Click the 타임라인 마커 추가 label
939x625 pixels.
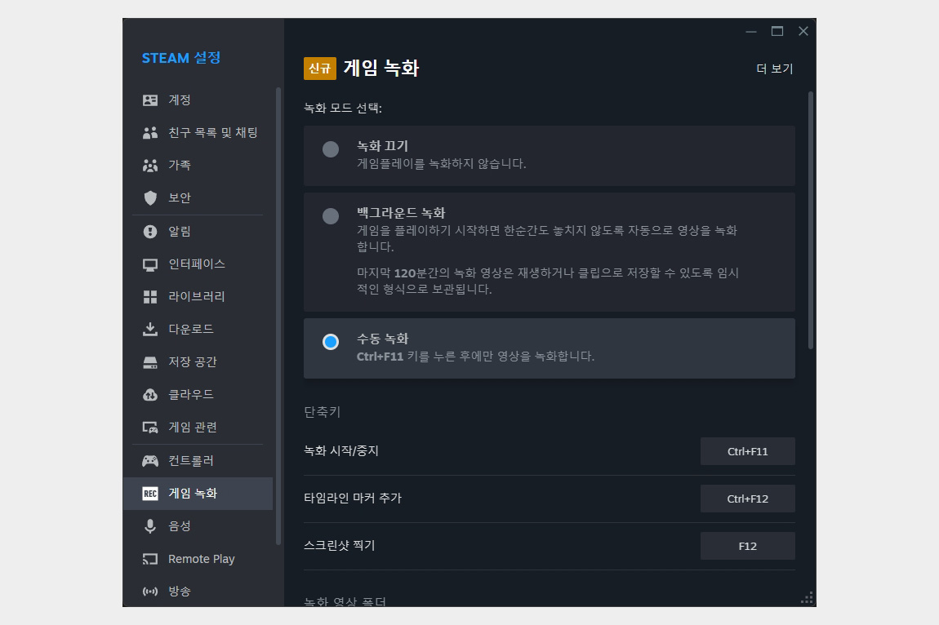(x=353, y=498)
